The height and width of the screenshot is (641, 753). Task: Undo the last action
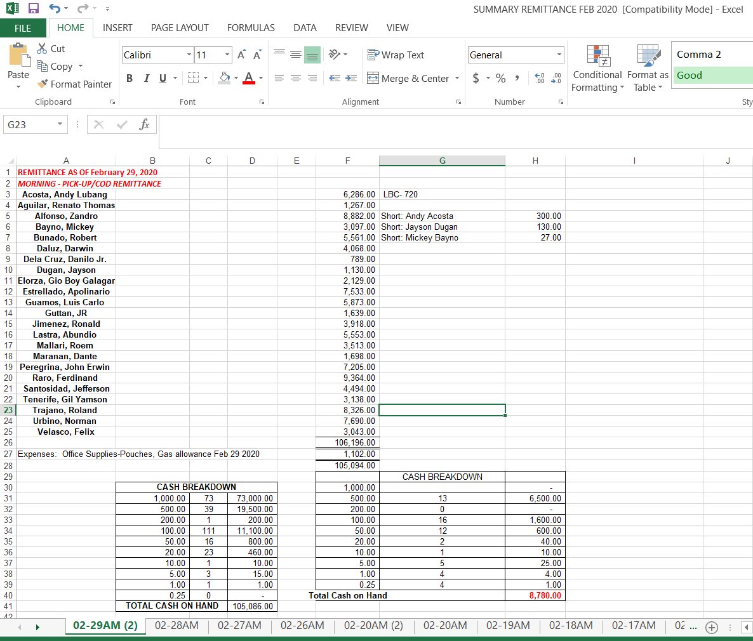pyautogui.click(x=54, y=8)
